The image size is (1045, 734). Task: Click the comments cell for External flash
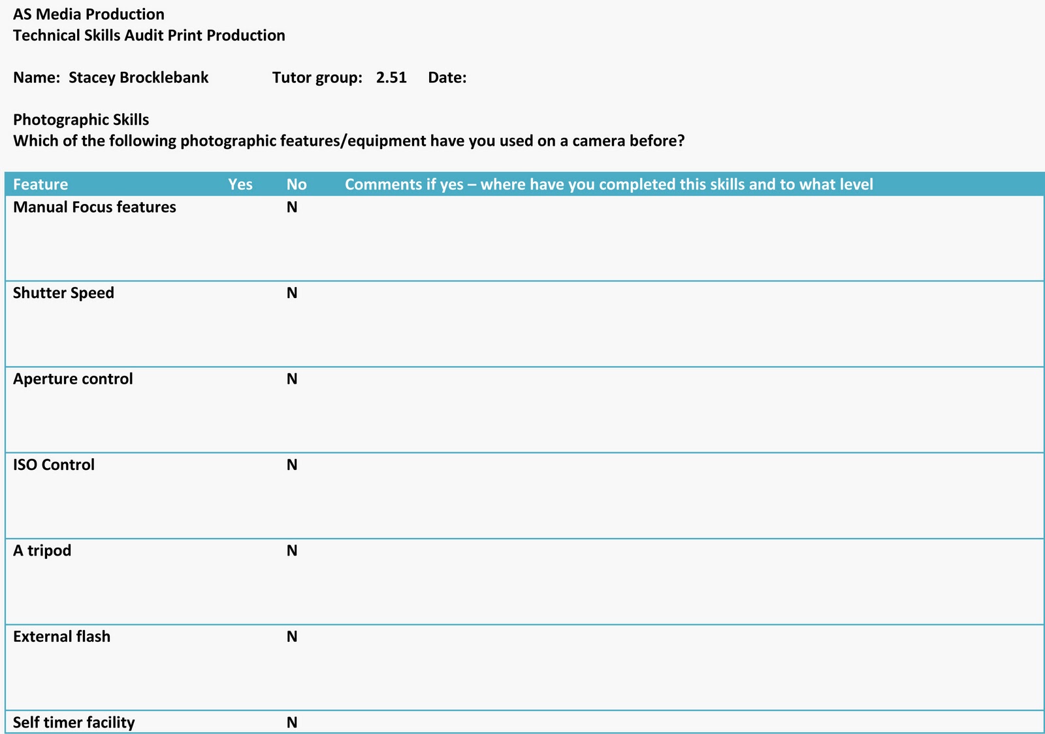pyautogui.click(x=691, y=667)
